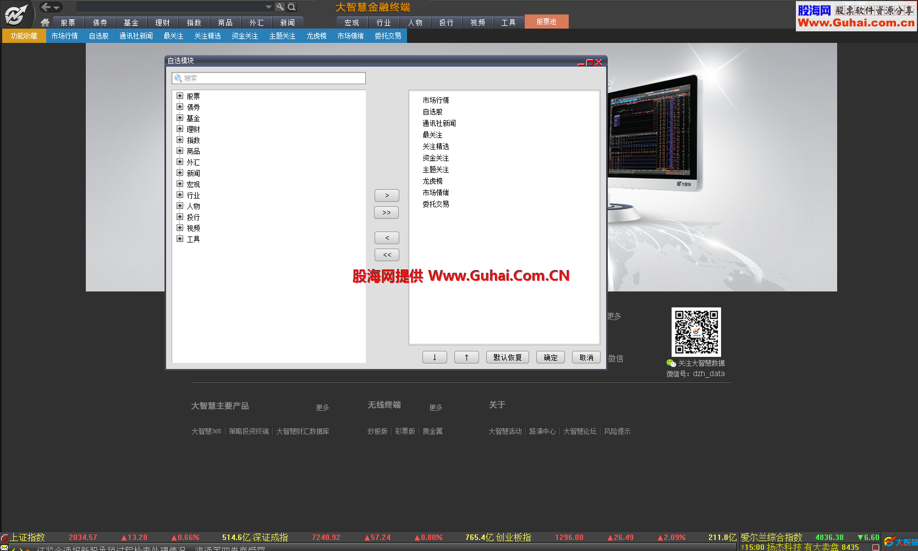
Task: Click the WeChat QR code image
Action: [x=696, y=332]
